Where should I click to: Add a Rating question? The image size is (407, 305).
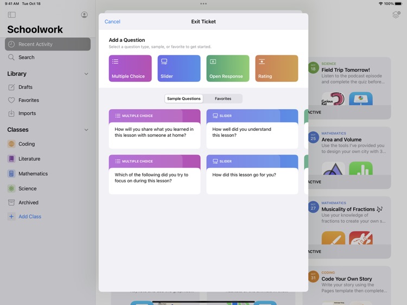(x=276, y=68)
